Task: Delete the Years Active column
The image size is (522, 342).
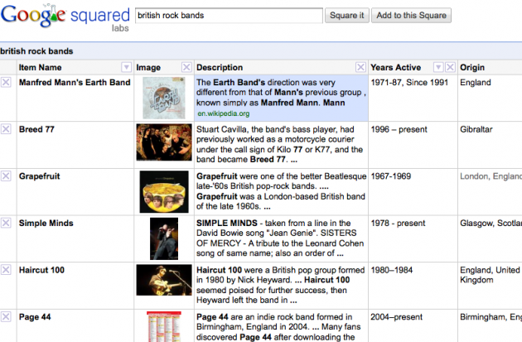Action: tap(450, 67)
